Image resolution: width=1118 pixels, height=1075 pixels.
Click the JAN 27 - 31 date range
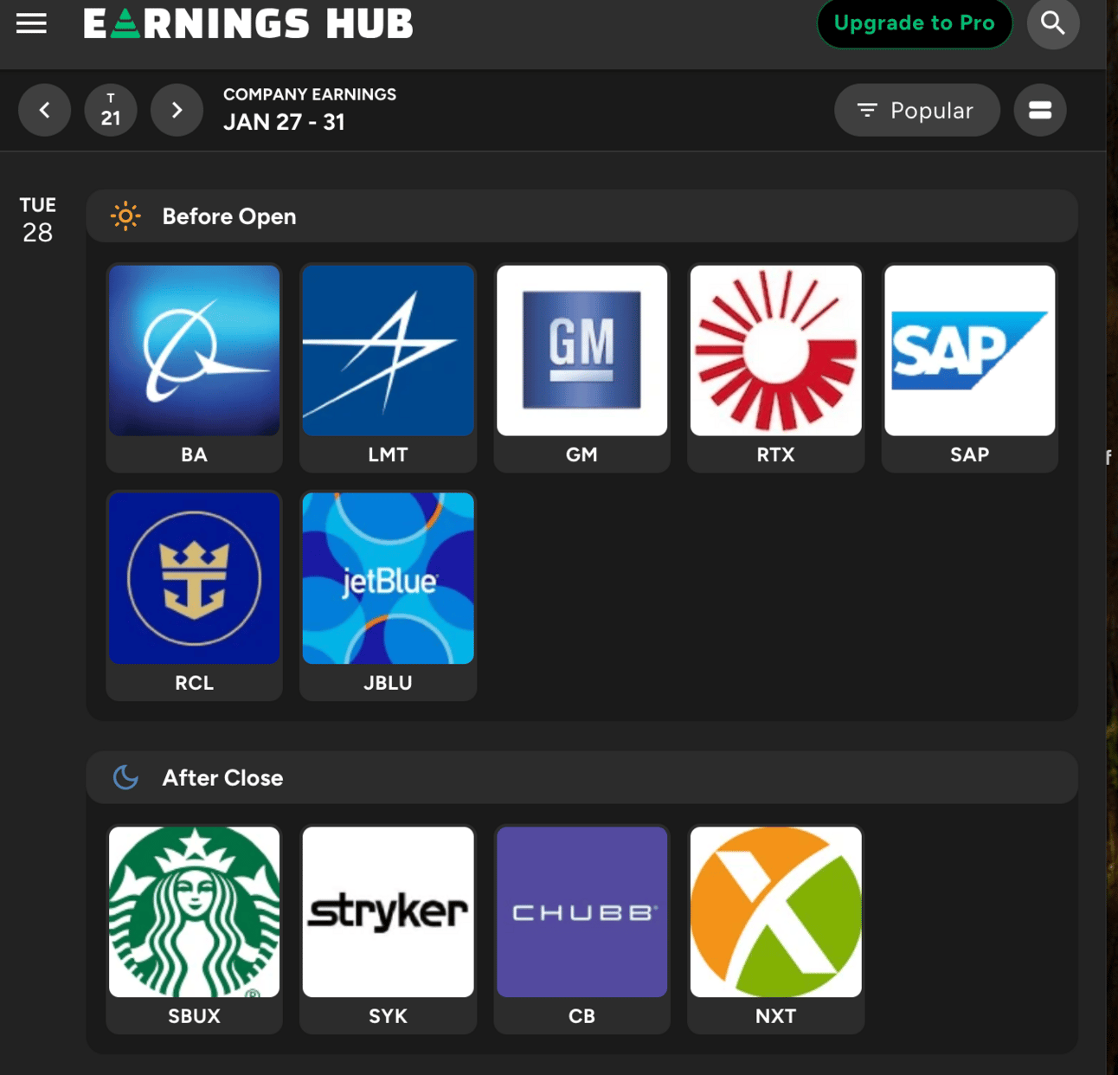click(284, 122)
